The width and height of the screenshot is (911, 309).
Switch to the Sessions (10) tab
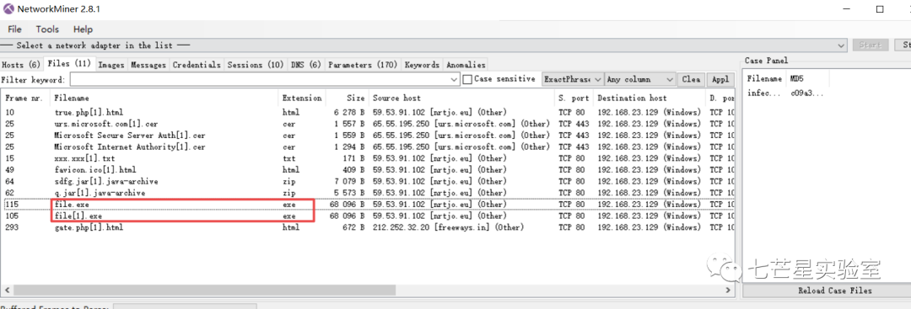(x=255, y=65)
